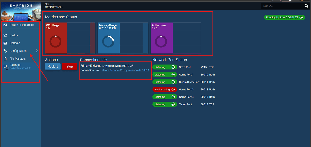The height and width of the screenshot is (147, 311).
Task: Click the 'Network Port Status' heading
Action: pyautogui.click(x=170, y=60)
